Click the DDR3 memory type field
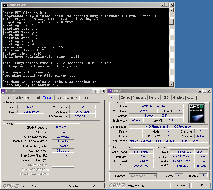Screen dimensions: 213x190 click(31, 107)
